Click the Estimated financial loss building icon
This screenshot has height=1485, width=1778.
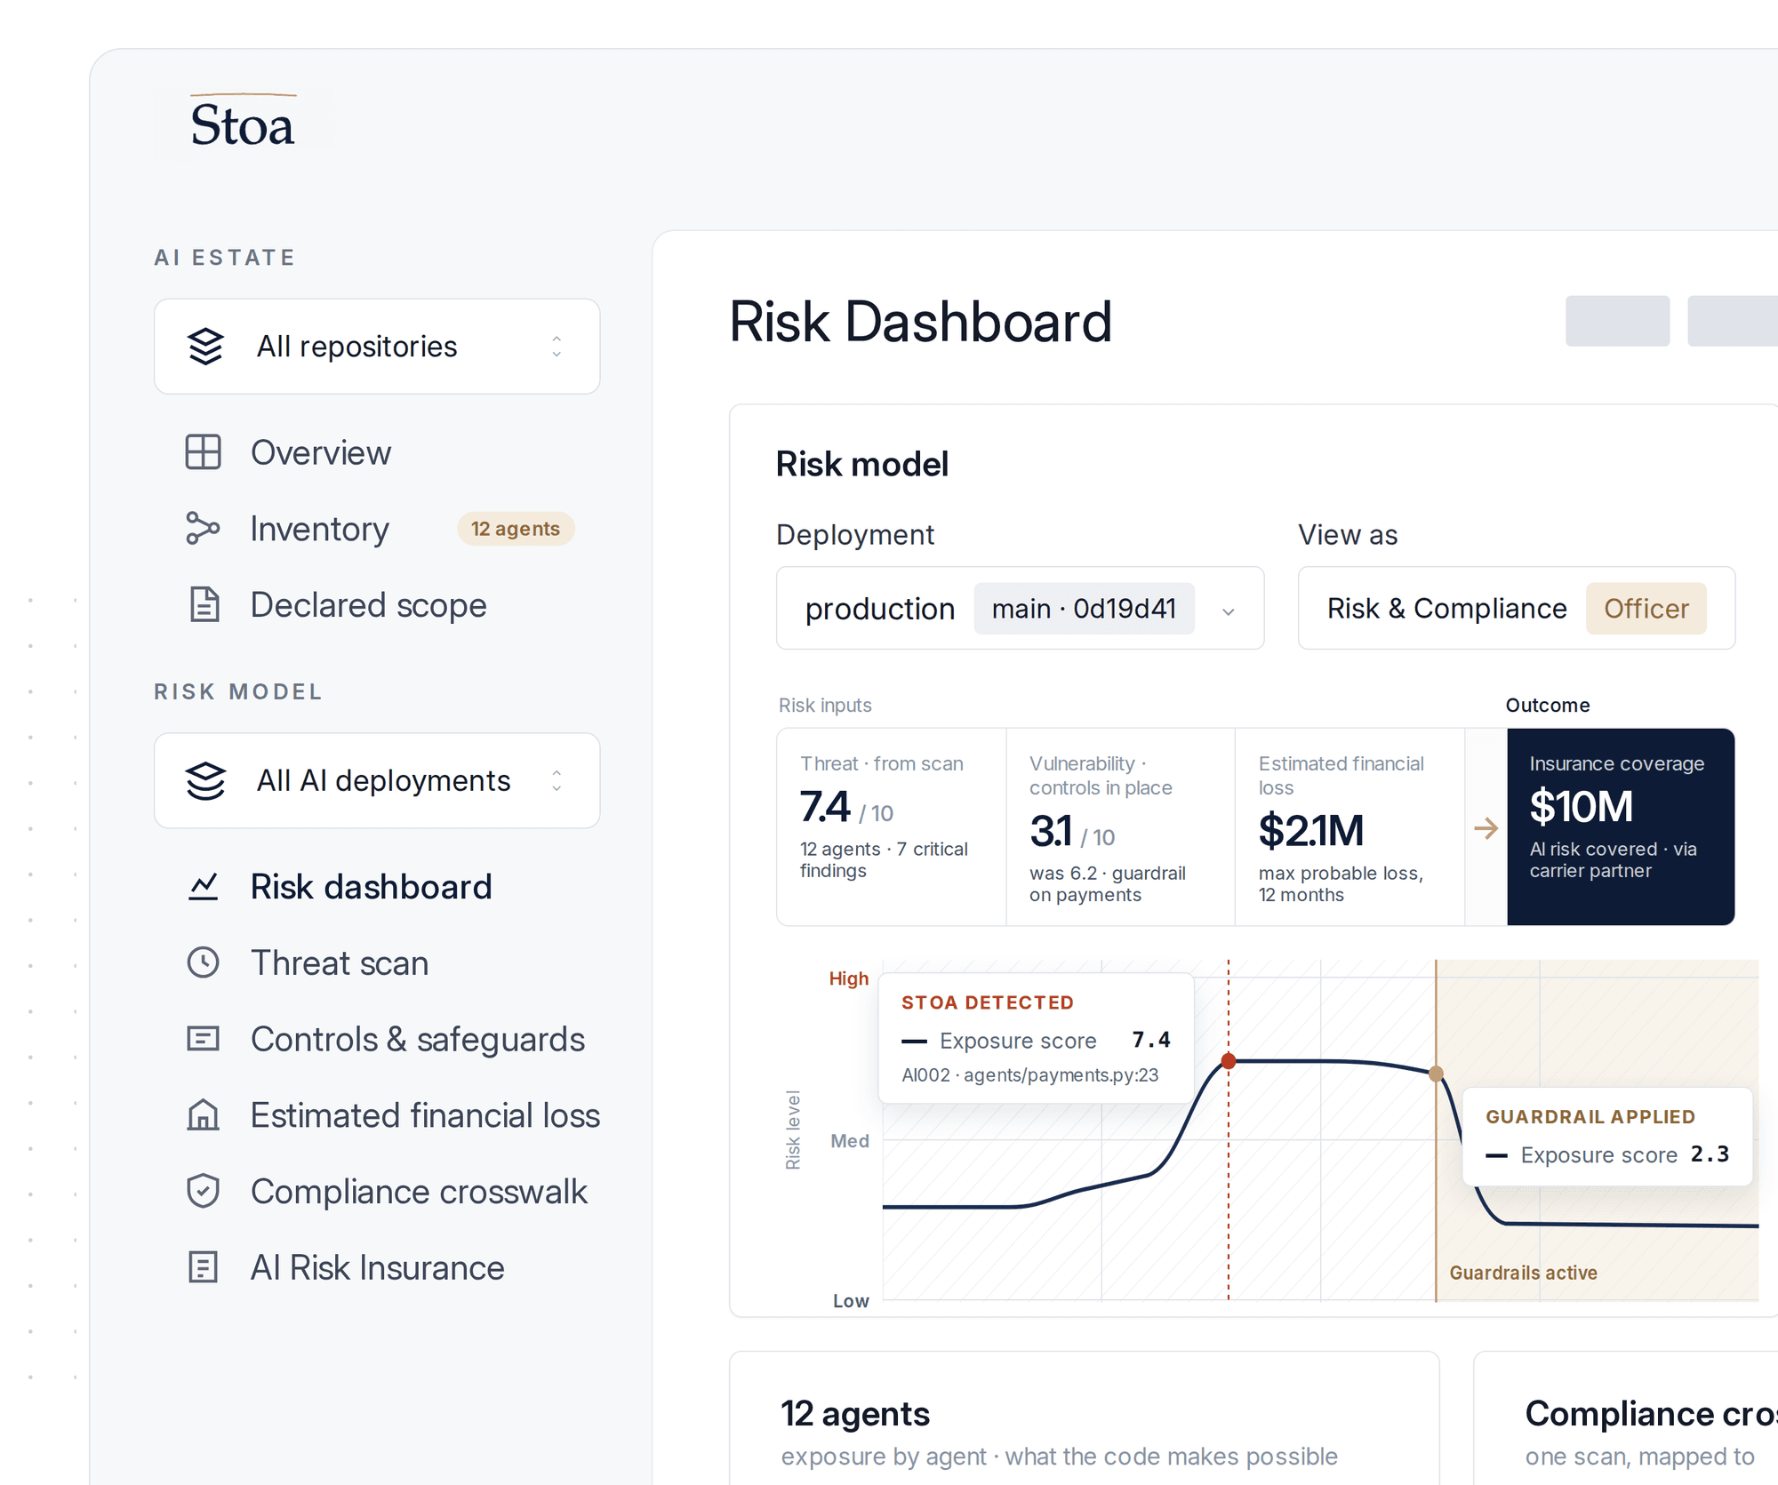(204, 1114)
